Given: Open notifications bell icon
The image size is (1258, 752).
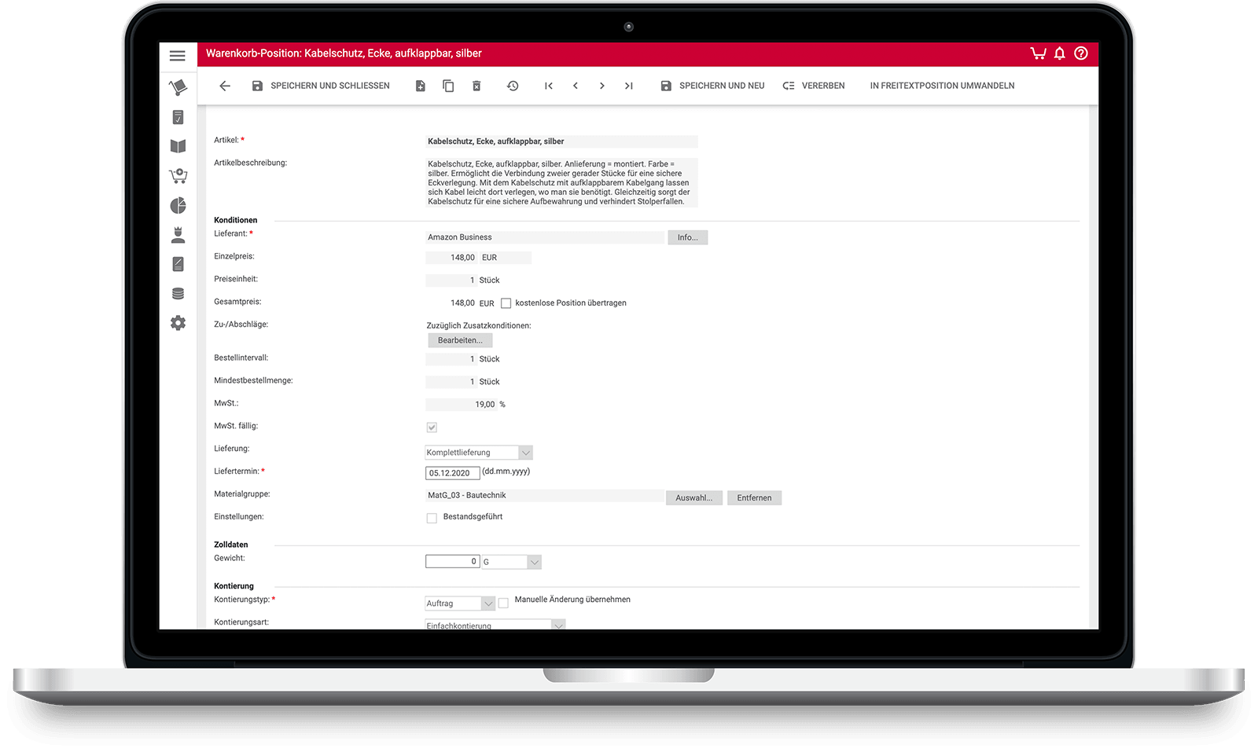Looking at the screenshot, I should [1059, 53].
